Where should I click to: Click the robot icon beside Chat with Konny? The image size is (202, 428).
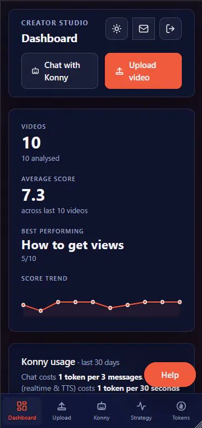(35, 71)
